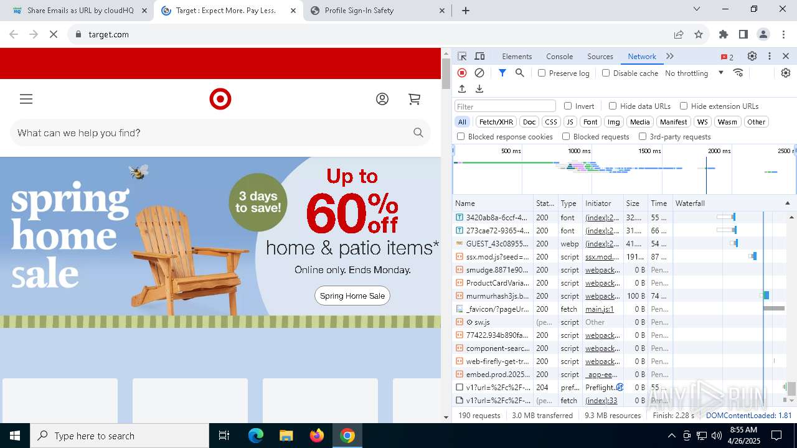This screenshot has width=797, height=448.
Task: Switch to the Elements tab
Action: click(x=517, y=56)
